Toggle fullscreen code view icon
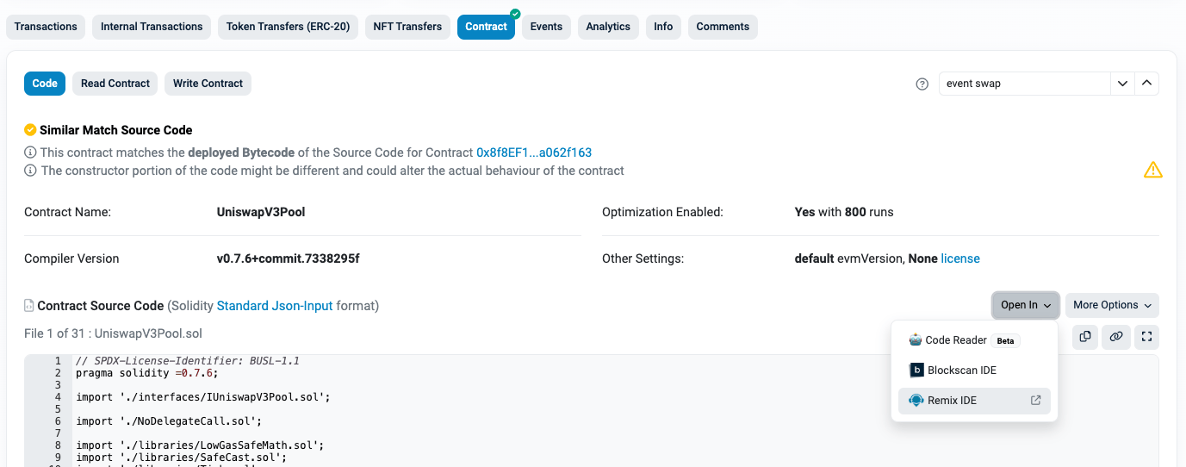The width and height of the screenshot is (1186, 467). 1146,336
